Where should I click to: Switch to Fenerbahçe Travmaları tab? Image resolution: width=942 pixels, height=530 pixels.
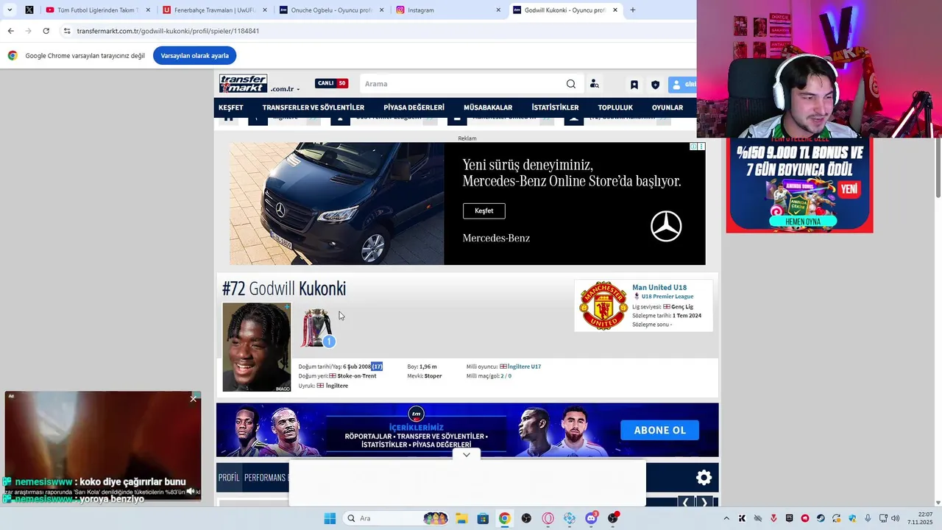(x=215, y=10)
